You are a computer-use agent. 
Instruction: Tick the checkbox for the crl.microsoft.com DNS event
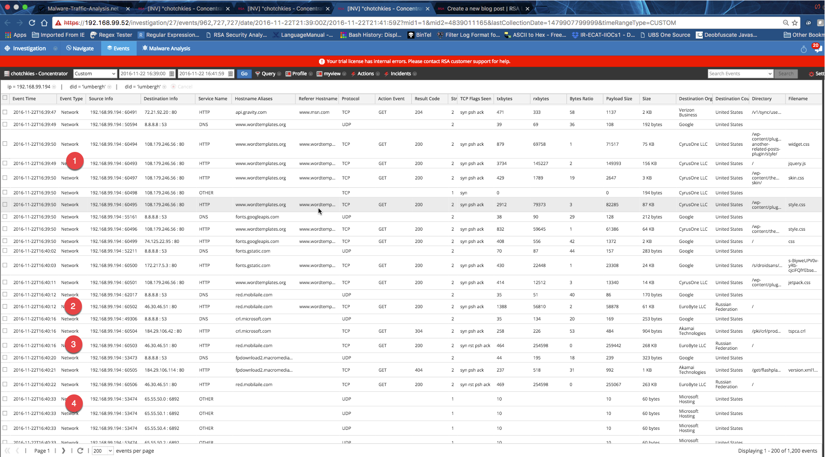click(5, 319)
